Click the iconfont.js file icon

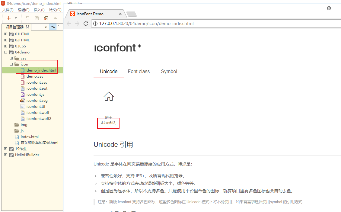click(23, 95)
